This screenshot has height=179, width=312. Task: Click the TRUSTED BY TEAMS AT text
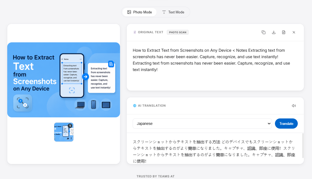coord(156,176)
